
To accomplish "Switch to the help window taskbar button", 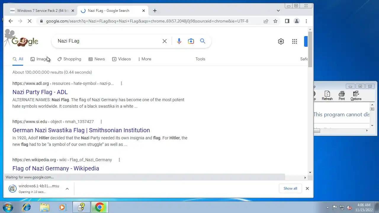I will pos(81,207).
